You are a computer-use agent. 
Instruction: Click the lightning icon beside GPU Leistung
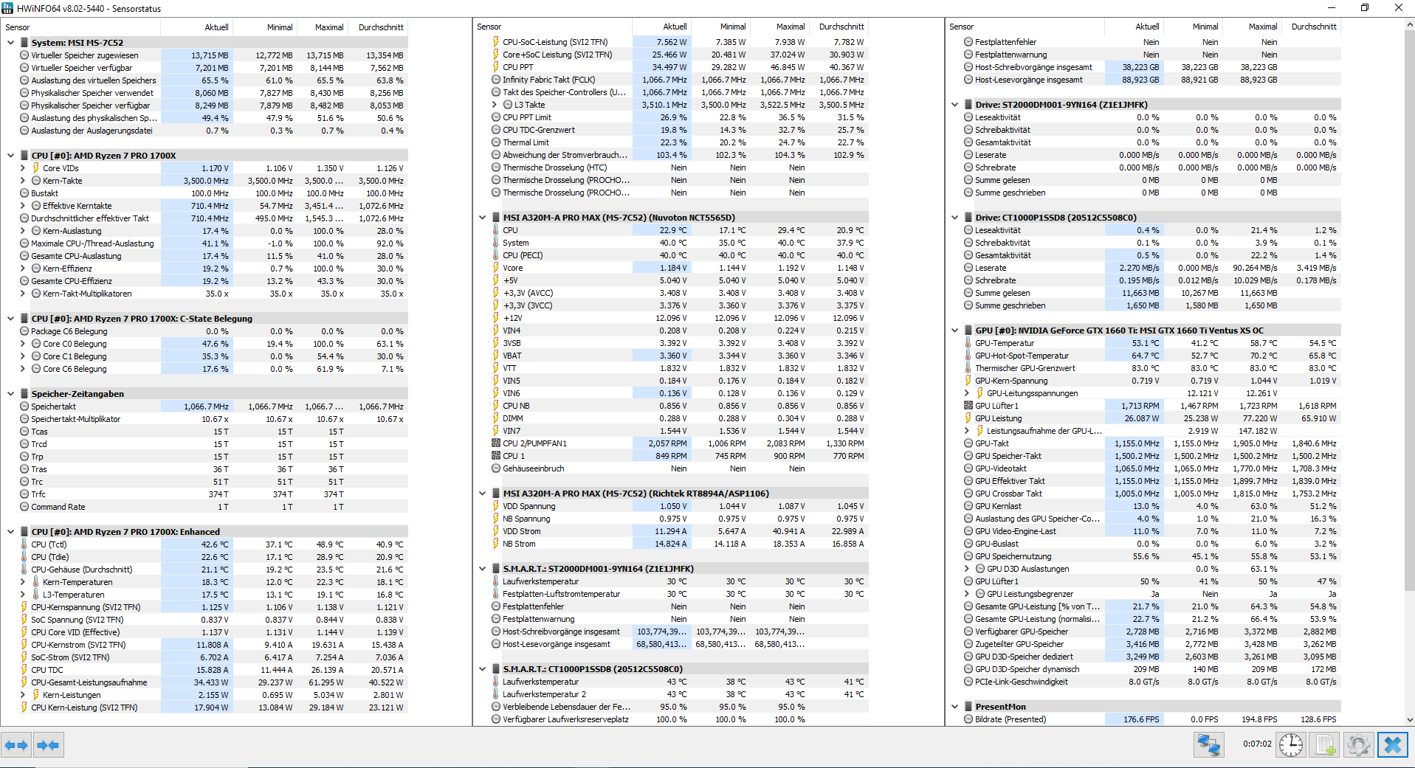tap(968, 418)
